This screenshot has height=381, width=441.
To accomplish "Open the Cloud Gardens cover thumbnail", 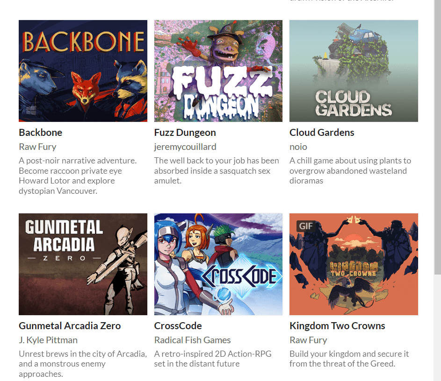I will tap(354, 71).
